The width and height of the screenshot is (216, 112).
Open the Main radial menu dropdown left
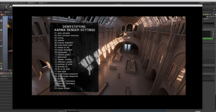pyautogui.click(x=44, y=3)
